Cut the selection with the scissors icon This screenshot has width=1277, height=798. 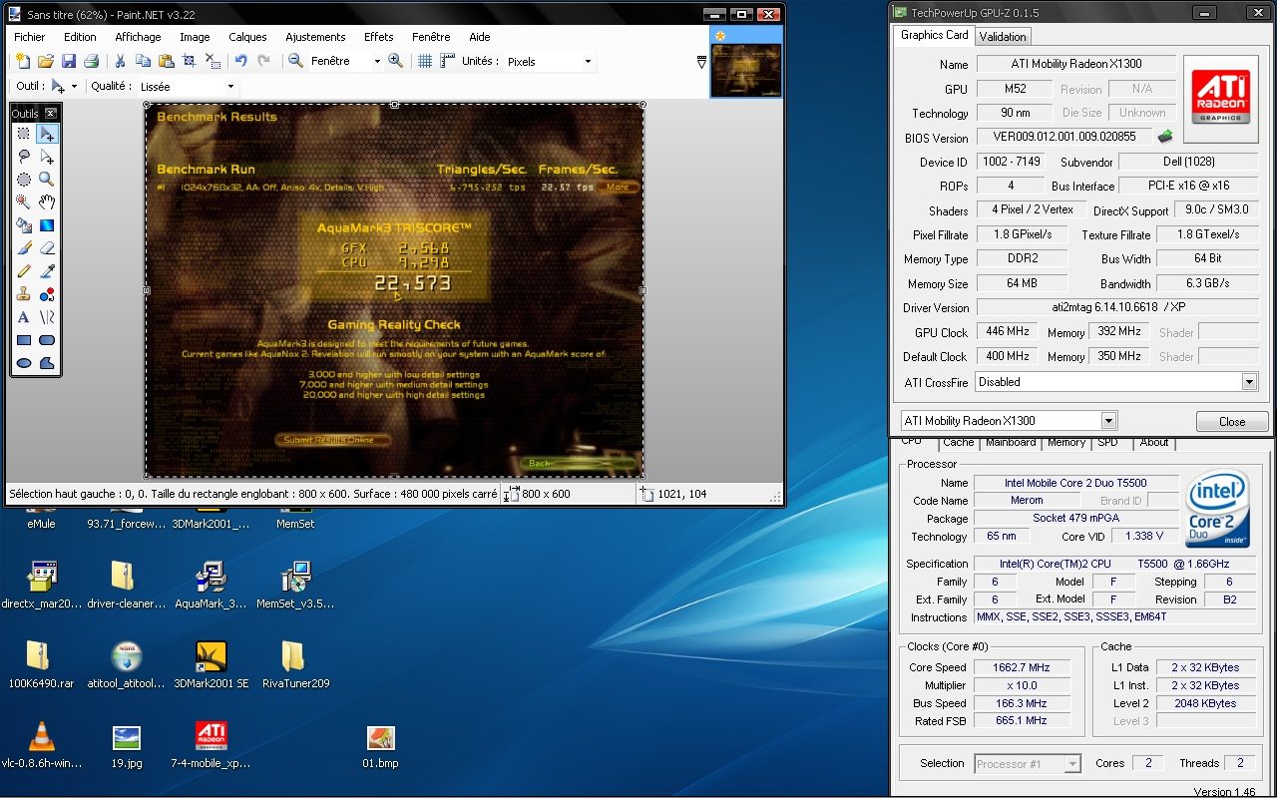tap(120, 61)
